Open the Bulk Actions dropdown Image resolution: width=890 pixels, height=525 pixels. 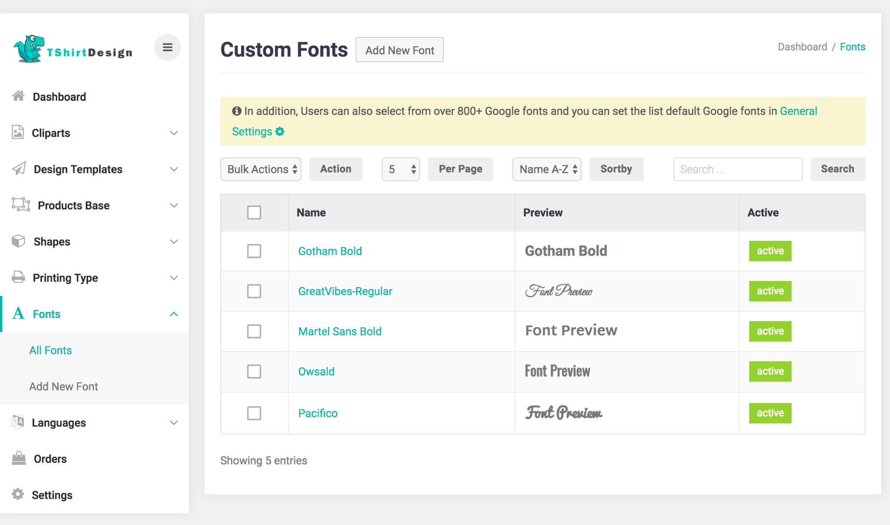(x=261, y=169)
